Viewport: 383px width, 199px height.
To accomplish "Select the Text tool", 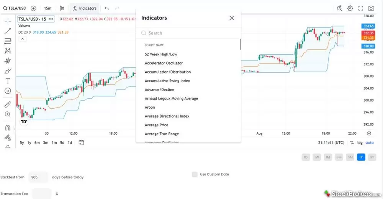I will pyautogui.click(x=8, y=81).
